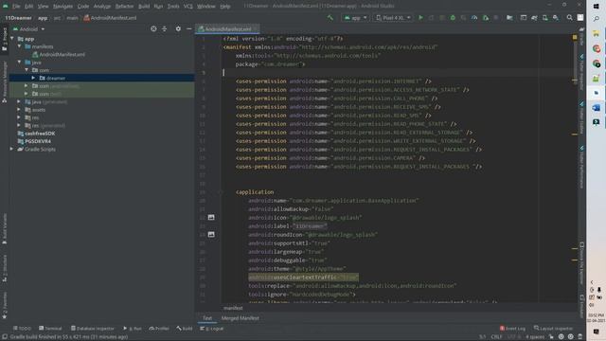This screenshot has width=606, height=341.
Task: Switch to the Merged Manifest tab
Action: [240, 318]
